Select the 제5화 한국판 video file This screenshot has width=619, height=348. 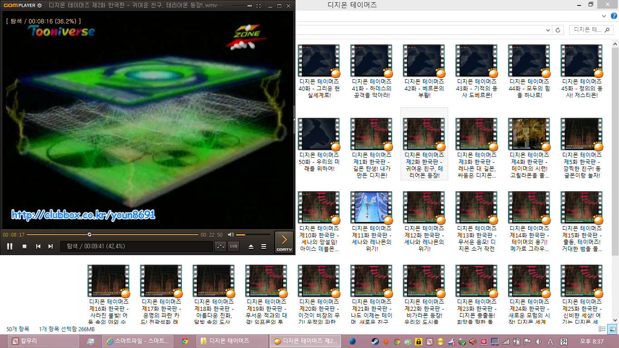click(x=582, y=148)
